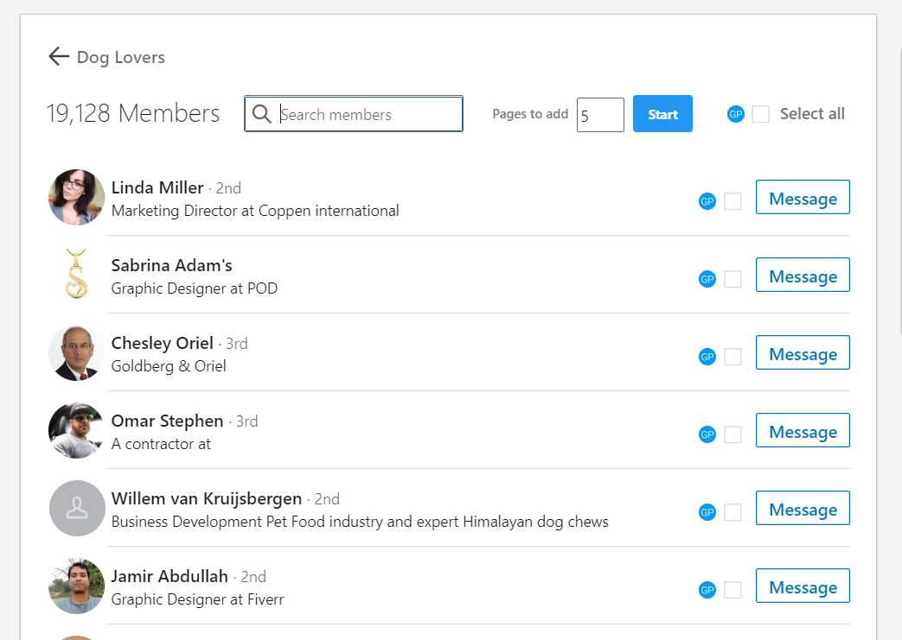
Task: Send a message to Chesley Oriel
Action: pyautogui.click(x=803, y=352)
